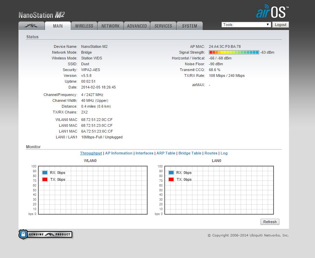Click the Date value 2014-02-05 18:26:45
This screenshot has width=315, height=258.
[x=99, y=87]
